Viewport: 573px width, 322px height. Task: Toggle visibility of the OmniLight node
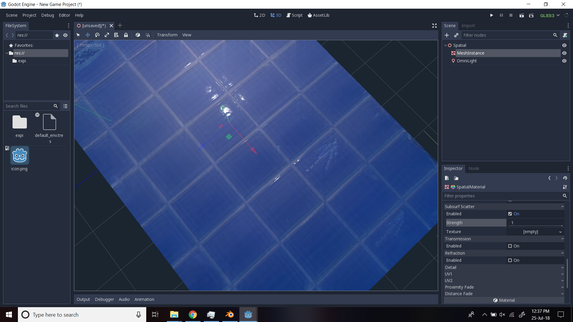tap(565, 61)
